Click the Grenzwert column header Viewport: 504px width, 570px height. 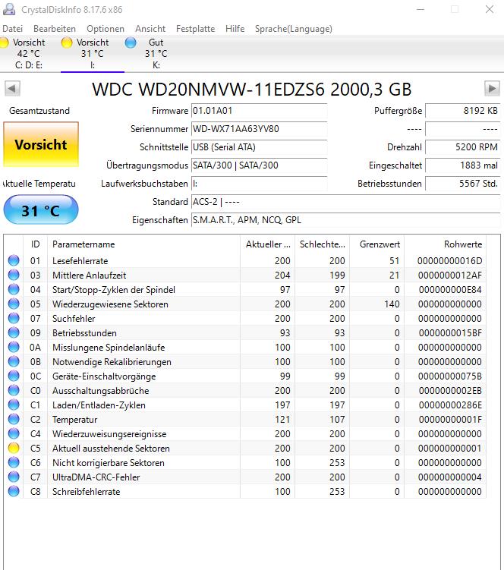click(x=376, y=244)
